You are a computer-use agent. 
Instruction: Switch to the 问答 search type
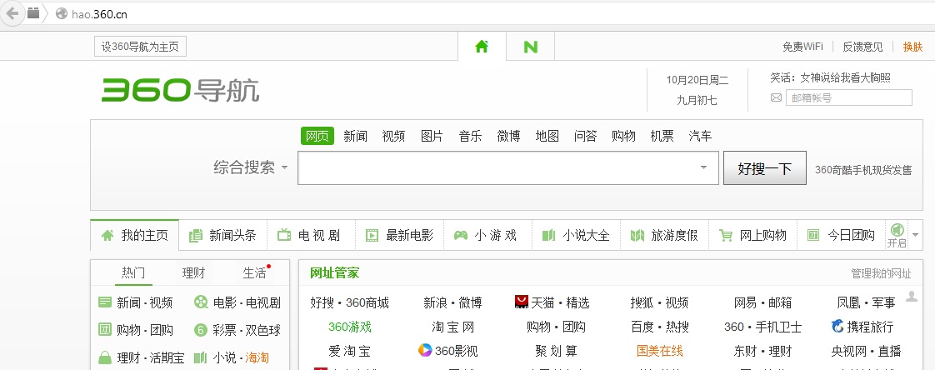point(586,136)
